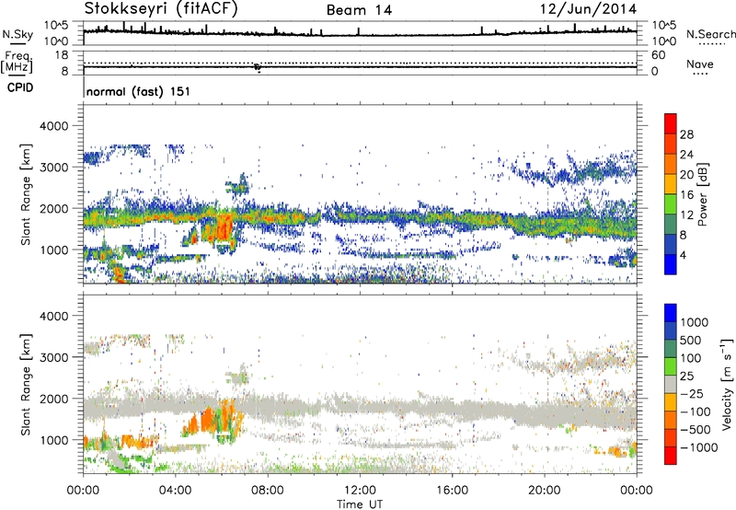This screenshot has width=736, height=510.
Task: Click the "28" label on Power colorbar
Action: 686,134
